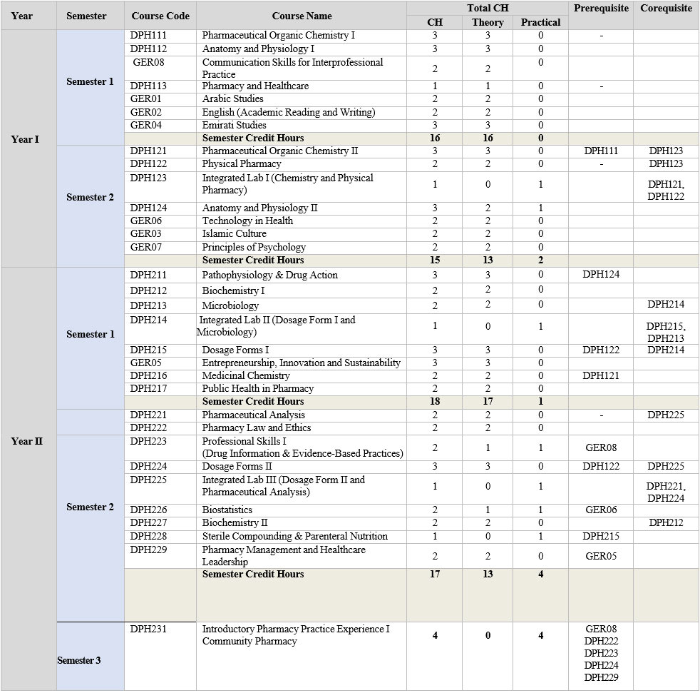Click the Islamic Culture course
Viewport: 700px width, 693px height.
pos(234,234)
